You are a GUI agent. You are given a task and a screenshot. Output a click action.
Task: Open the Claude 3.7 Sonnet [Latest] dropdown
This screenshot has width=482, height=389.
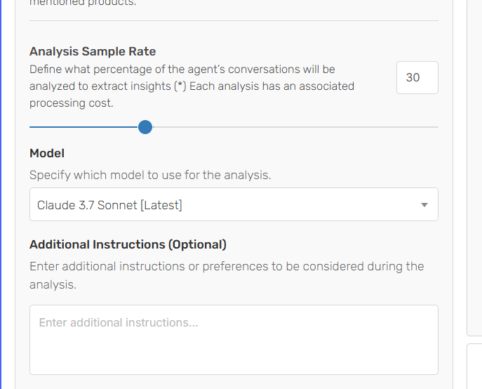(234, 204)
